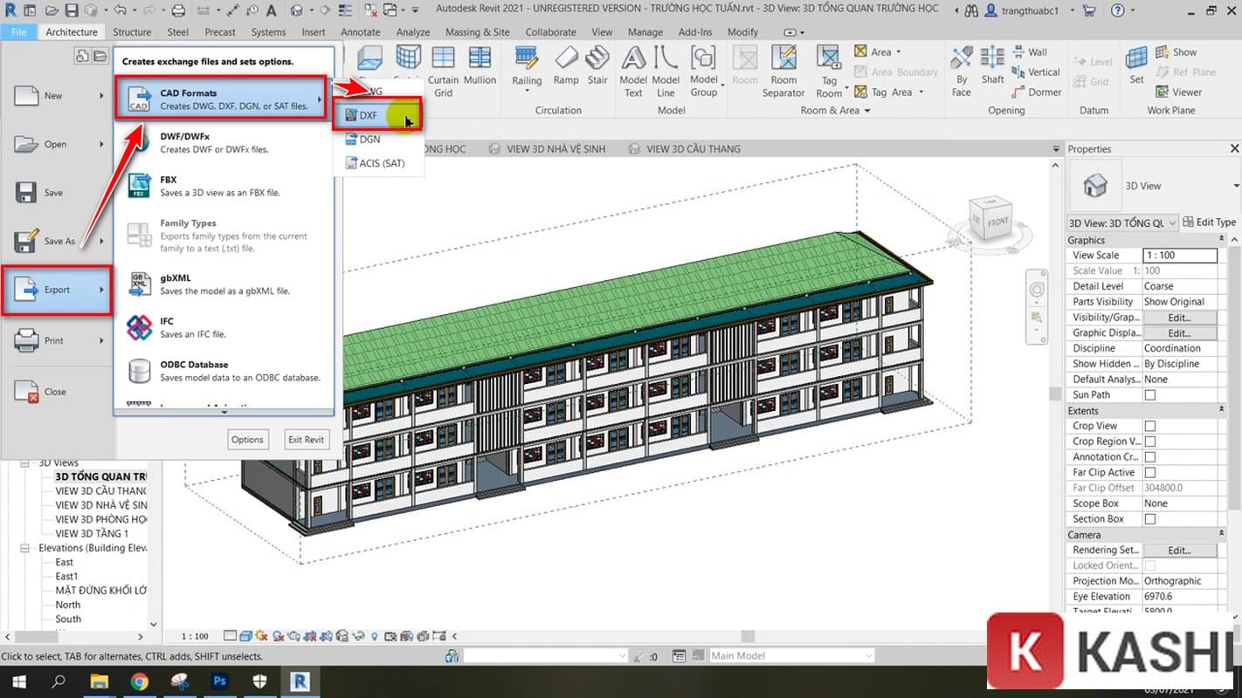Image resolution: width=1242 pixels, height=698 pixels.
Task: Open the Massing & Site ribbon tab
Action: pos(477,32)
